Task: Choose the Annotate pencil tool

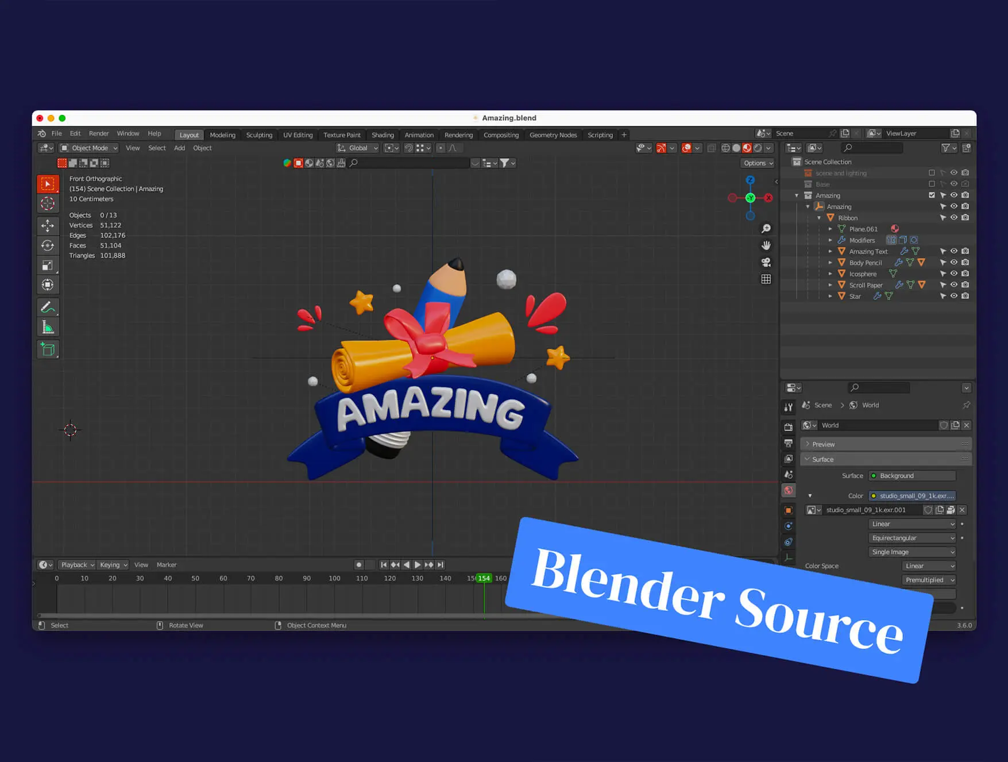Action: tap(48, 307)
